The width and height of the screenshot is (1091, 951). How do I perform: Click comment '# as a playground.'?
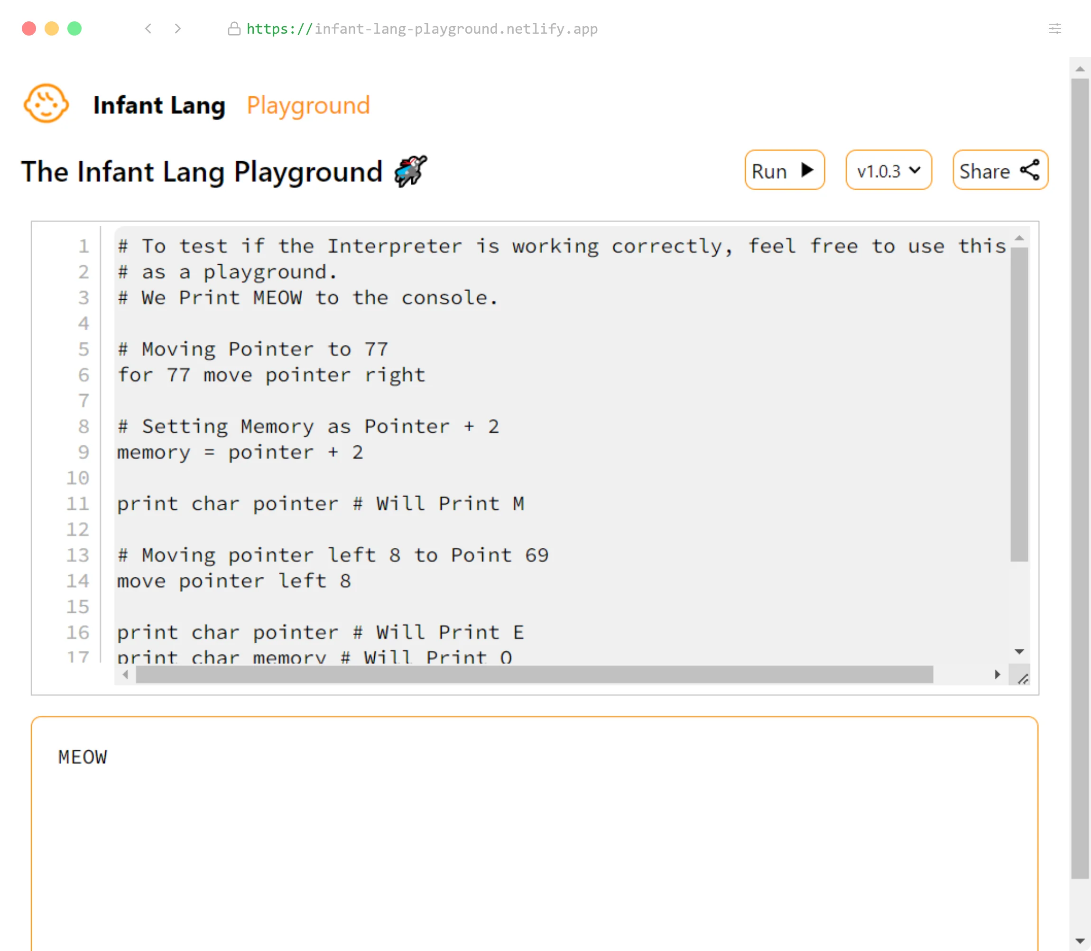tap(228, 272)
